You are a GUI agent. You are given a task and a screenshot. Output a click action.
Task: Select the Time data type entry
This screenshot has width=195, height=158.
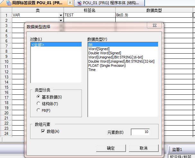click(x=92, y=70)
